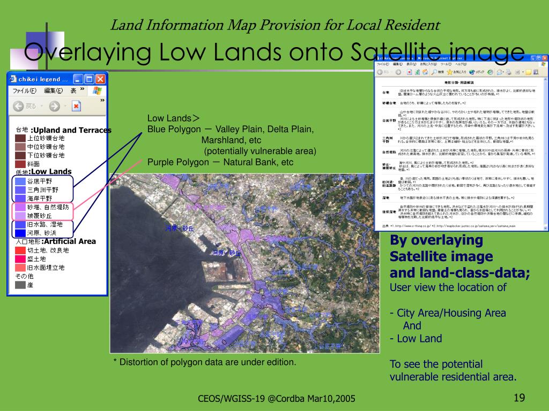
Task: Click Home icon in Internet Explorer glossary window
Action: point(425,72)
